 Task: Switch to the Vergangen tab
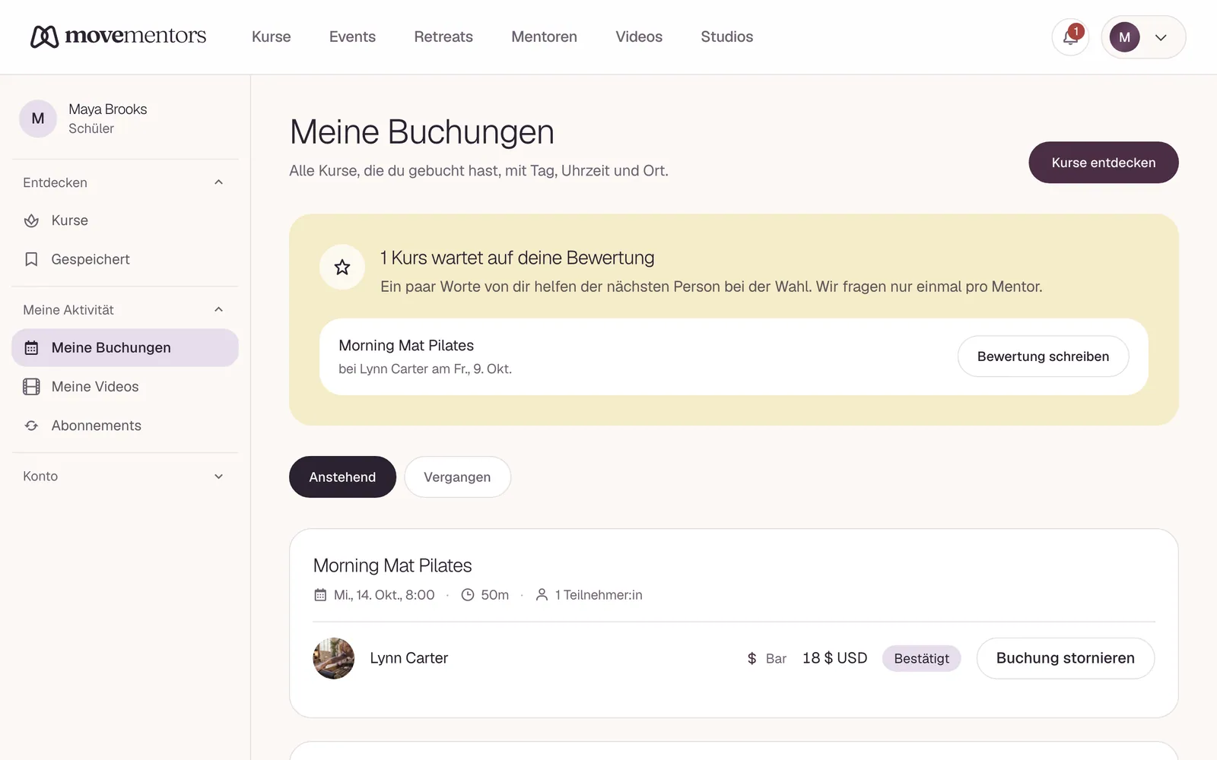[x=457, y=477]
